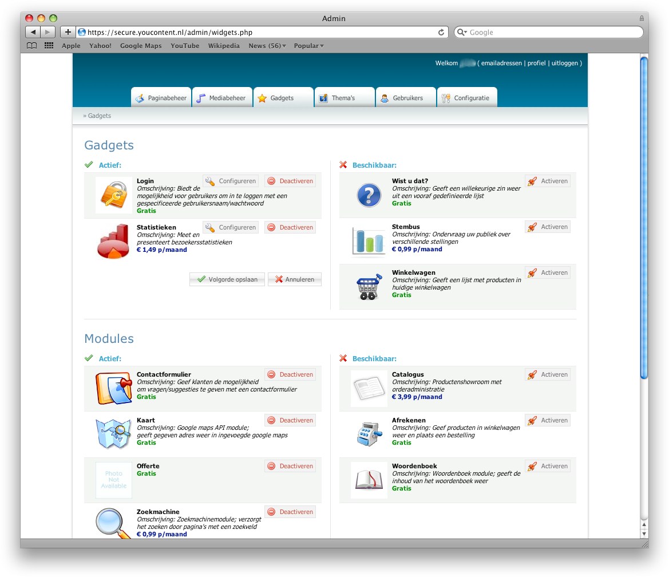Click the Login gadget padlock icon
Screen dimensions: 669x577
tap(113, 195)
